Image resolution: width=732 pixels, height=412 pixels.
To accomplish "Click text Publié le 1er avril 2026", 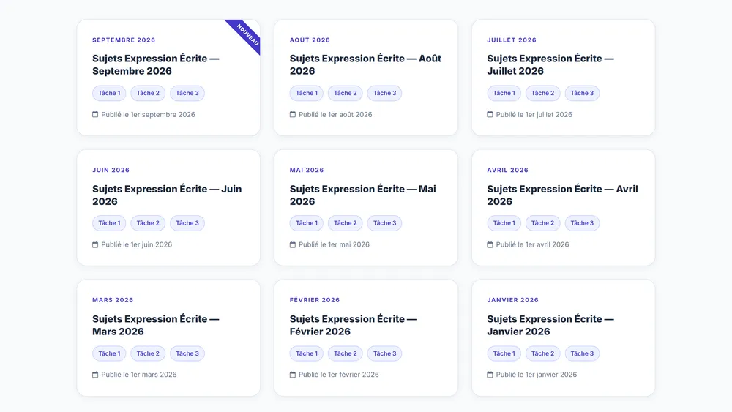I will pos(532,244).
